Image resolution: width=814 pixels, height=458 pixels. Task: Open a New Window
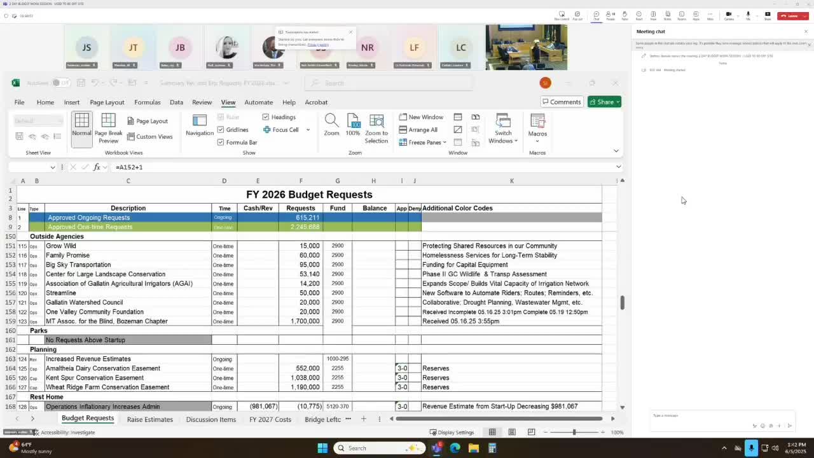point(421,117)
